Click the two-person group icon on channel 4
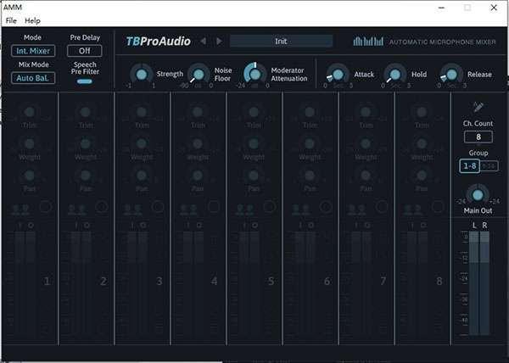This screenshot has height=363, width=509. coord(188,209)
